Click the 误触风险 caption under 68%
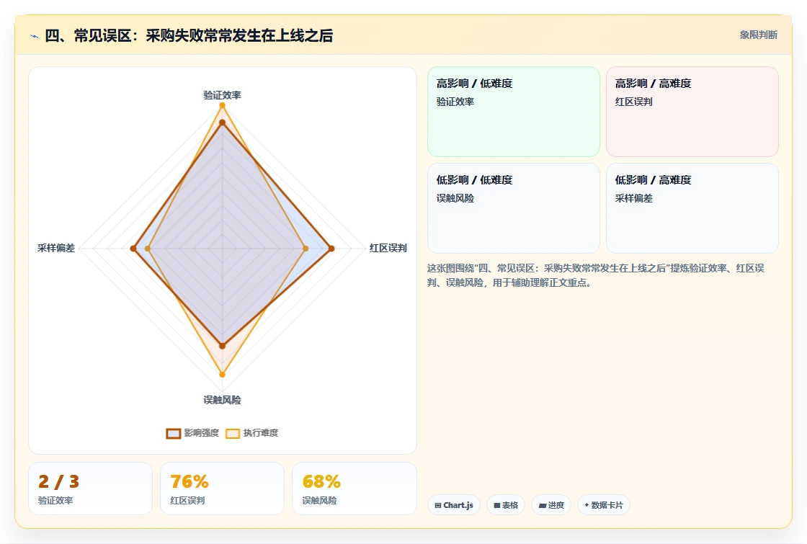Viewport: 807px width, 544px height. (x=319, y=500)
